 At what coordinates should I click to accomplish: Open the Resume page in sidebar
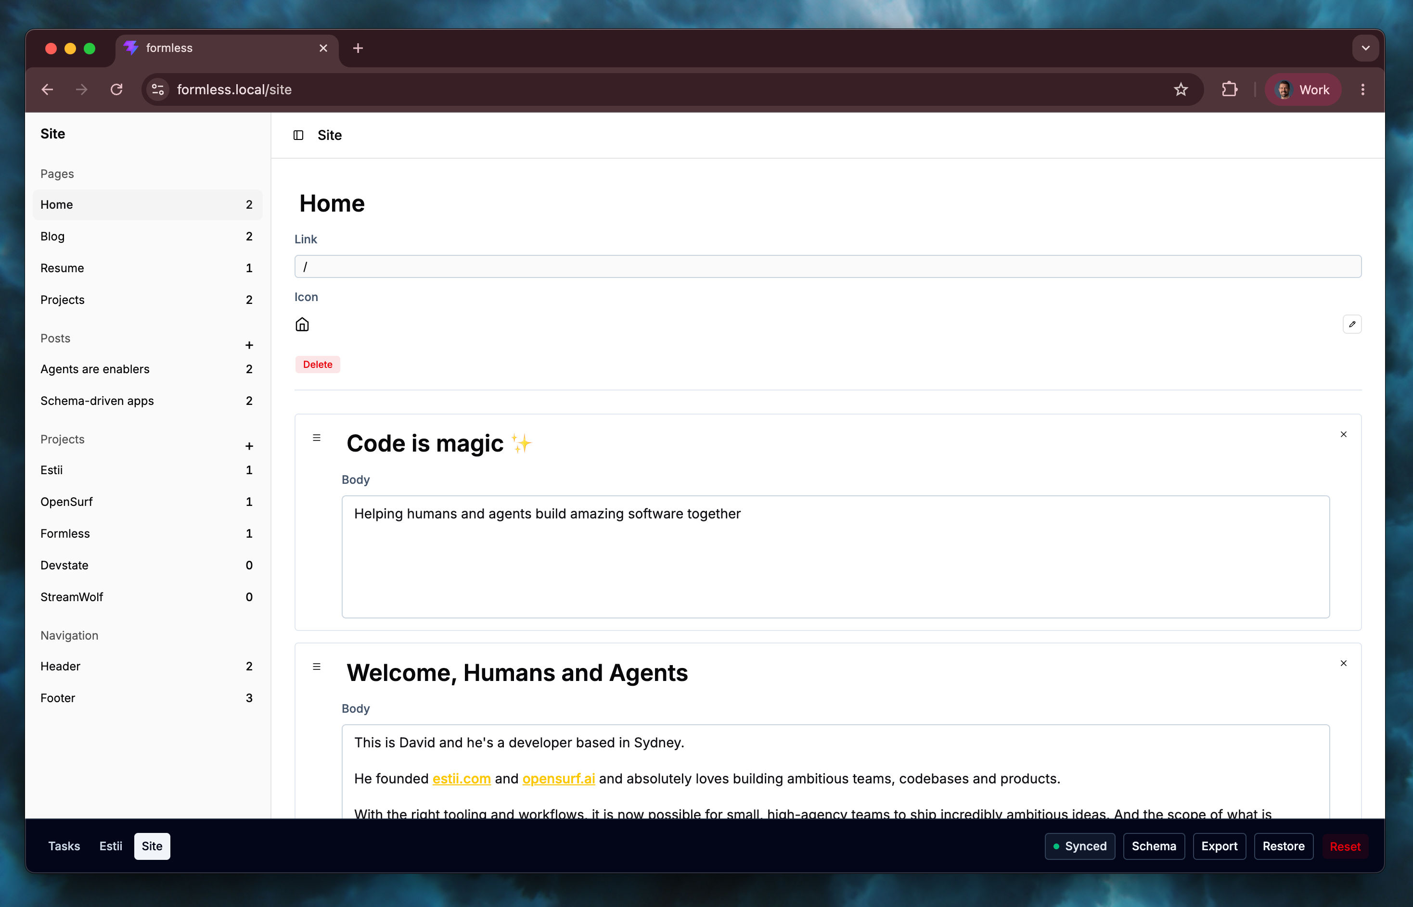(x=147, y=268)
